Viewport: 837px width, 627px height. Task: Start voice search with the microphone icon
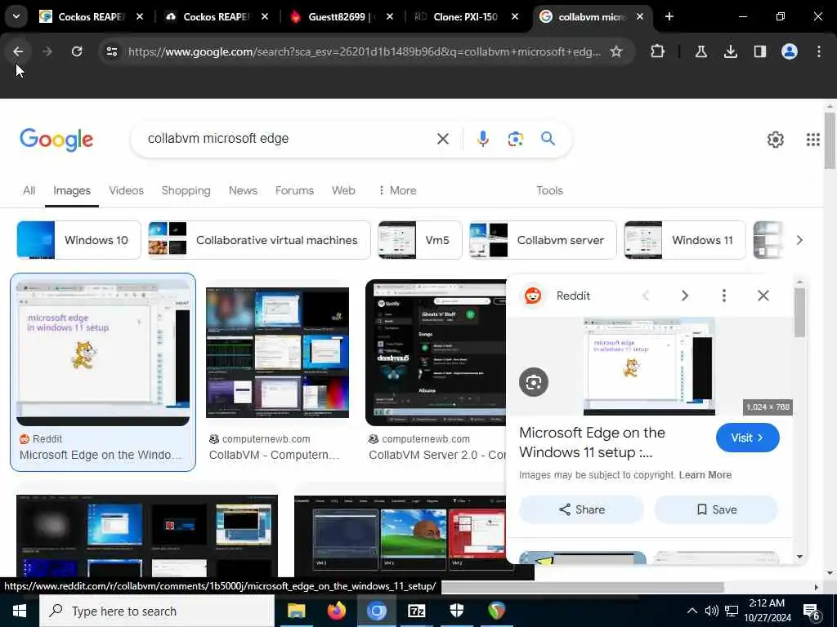[x=482, y=139]
